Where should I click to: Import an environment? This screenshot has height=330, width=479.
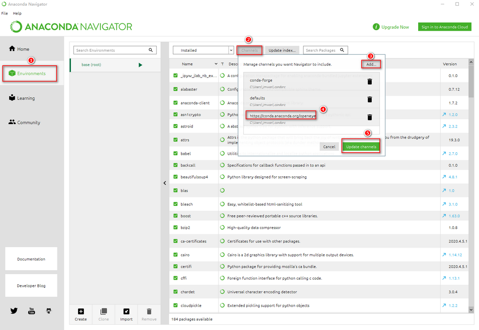point(126,314)
